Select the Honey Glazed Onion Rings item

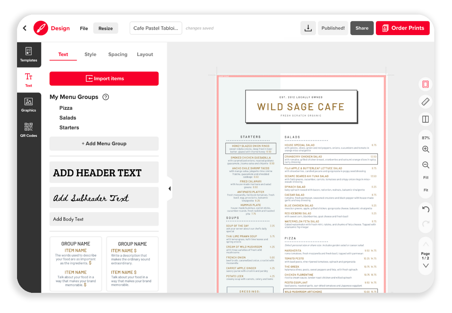click(251, 149)
